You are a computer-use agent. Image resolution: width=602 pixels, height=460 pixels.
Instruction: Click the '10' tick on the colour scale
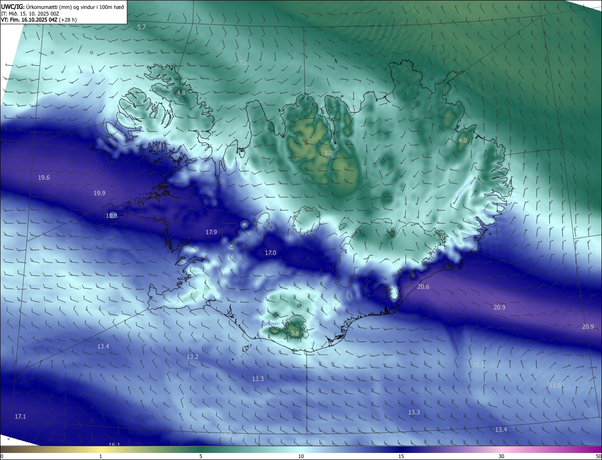(x=301, y=456)
